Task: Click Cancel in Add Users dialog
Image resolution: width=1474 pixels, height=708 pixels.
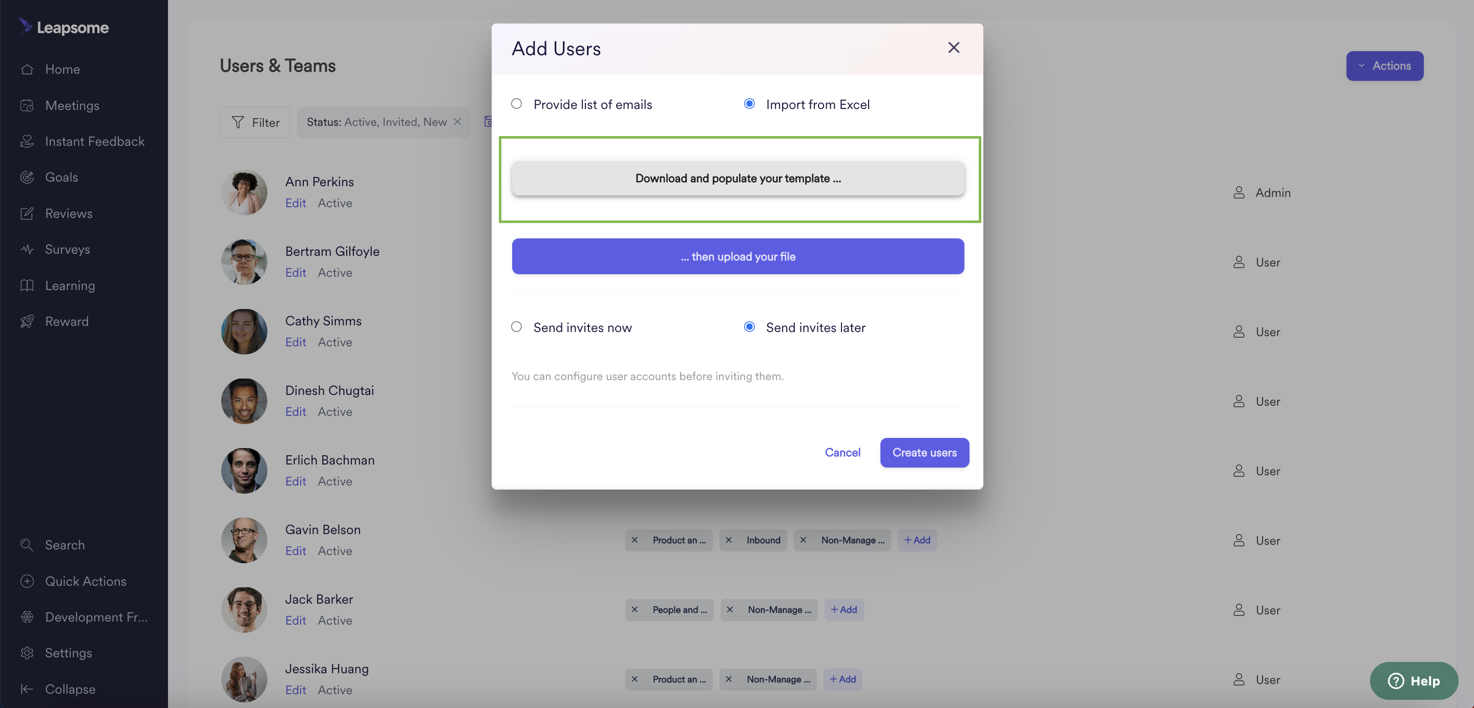Action: pos(843,453)
